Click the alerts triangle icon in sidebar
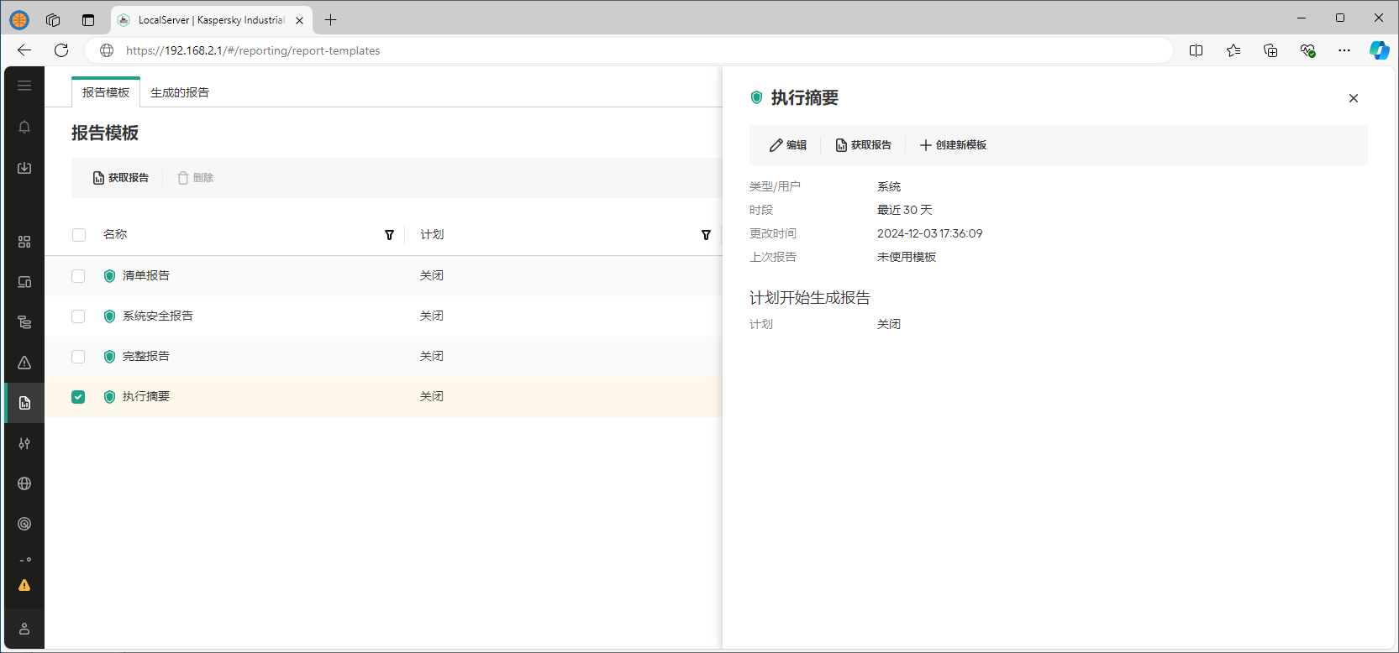Viewport: 1399px width, 653px height. pos(24,363)
